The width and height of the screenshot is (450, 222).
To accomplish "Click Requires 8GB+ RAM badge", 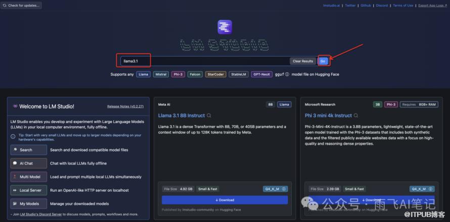I will coord(419,104).
